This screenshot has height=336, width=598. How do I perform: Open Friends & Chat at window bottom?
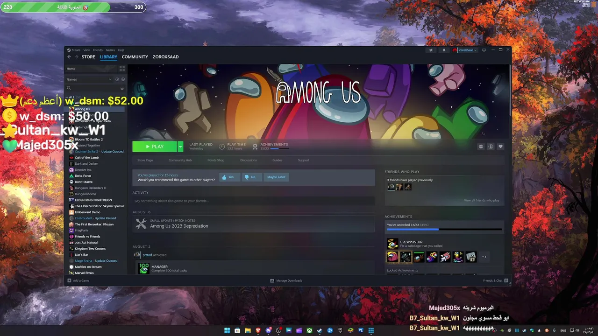[496, 280]
